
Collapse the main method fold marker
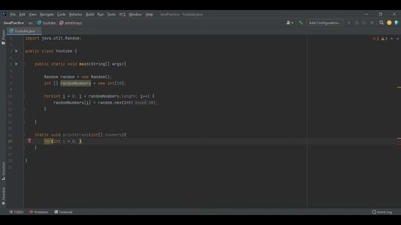click(x=23, y=64)
